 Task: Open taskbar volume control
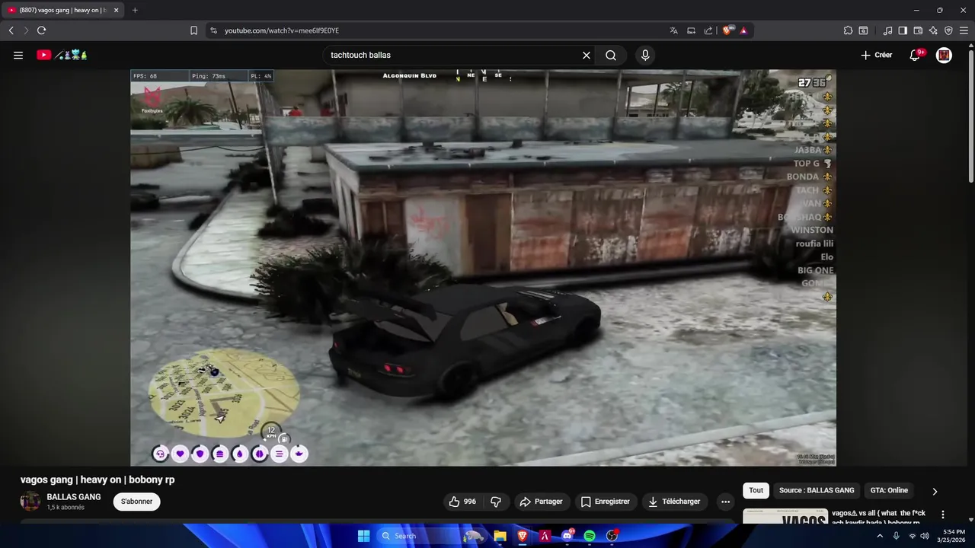tap(925, 536)
